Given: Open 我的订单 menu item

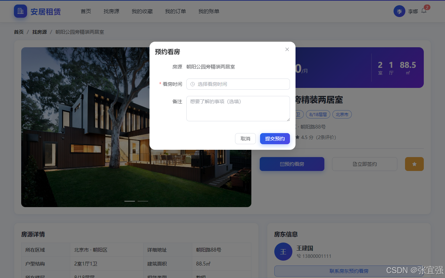Looking at the screenshot, I should point(176,11).
